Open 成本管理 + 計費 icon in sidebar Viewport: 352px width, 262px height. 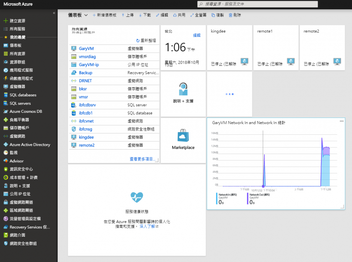click(x=6, y=177)
